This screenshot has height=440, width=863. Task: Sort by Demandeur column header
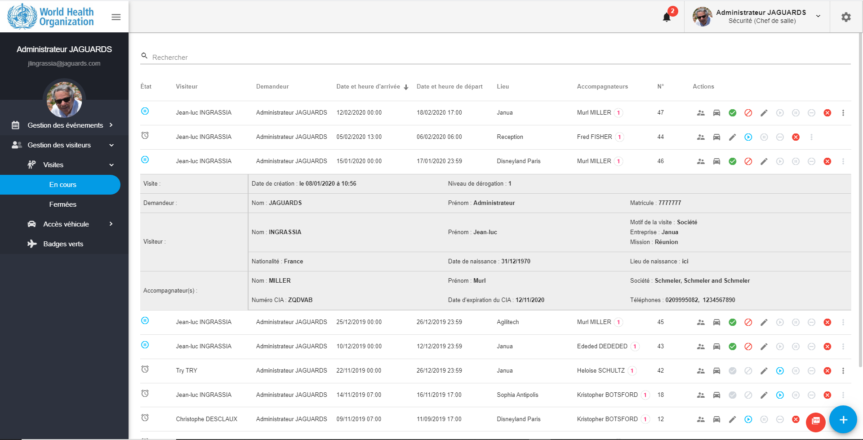(x=272, y=87)
